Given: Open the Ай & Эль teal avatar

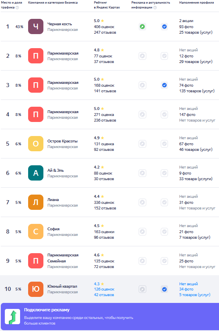Looking at the screenshot, I should point(36,173).
